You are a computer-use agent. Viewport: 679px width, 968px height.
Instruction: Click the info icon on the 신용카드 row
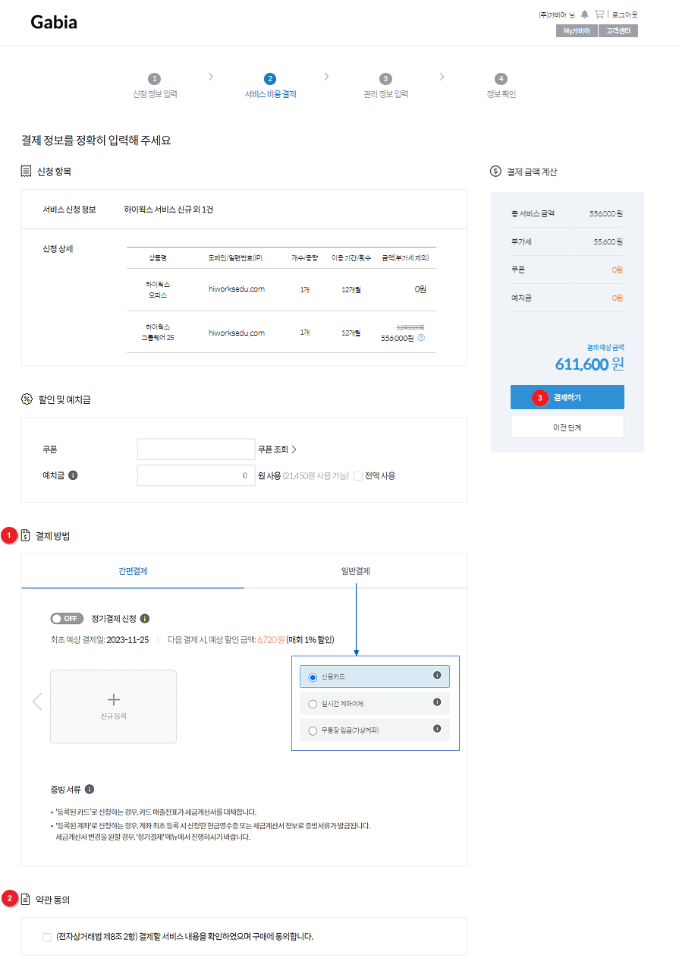click(437, 675)
